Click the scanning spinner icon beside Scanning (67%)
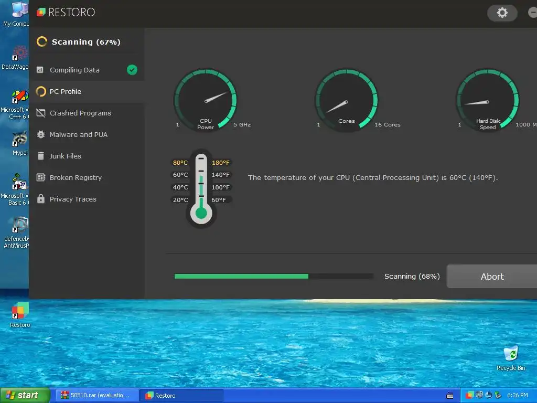Image resolution: width=537 pixels, height=403 pixels. tap(42, 42)
